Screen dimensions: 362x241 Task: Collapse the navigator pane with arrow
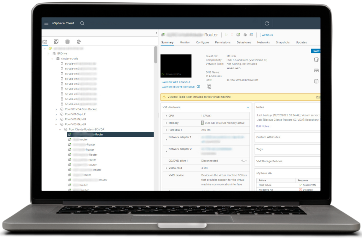157,33
